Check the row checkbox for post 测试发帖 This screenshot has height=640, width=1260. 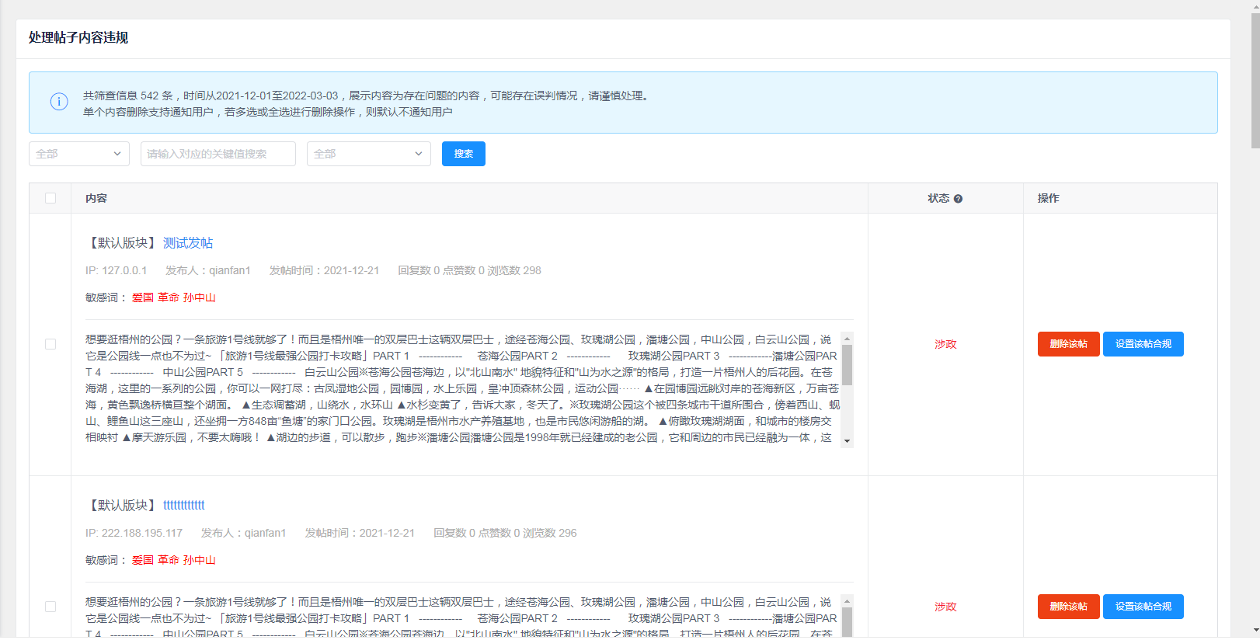click(x=50, y=344)
